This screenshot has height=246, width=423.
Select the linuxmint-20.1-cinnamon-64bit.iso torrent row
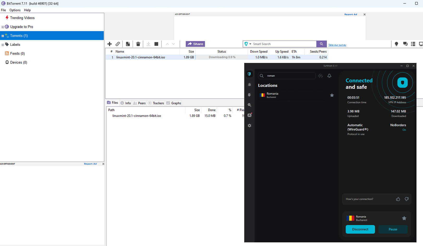pyautogui.click(x=216, y=57)
